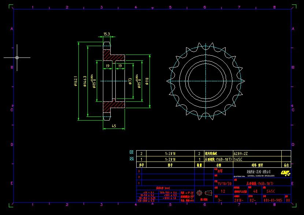Click the cyan marker beside parts row 1

click(131, 159)
